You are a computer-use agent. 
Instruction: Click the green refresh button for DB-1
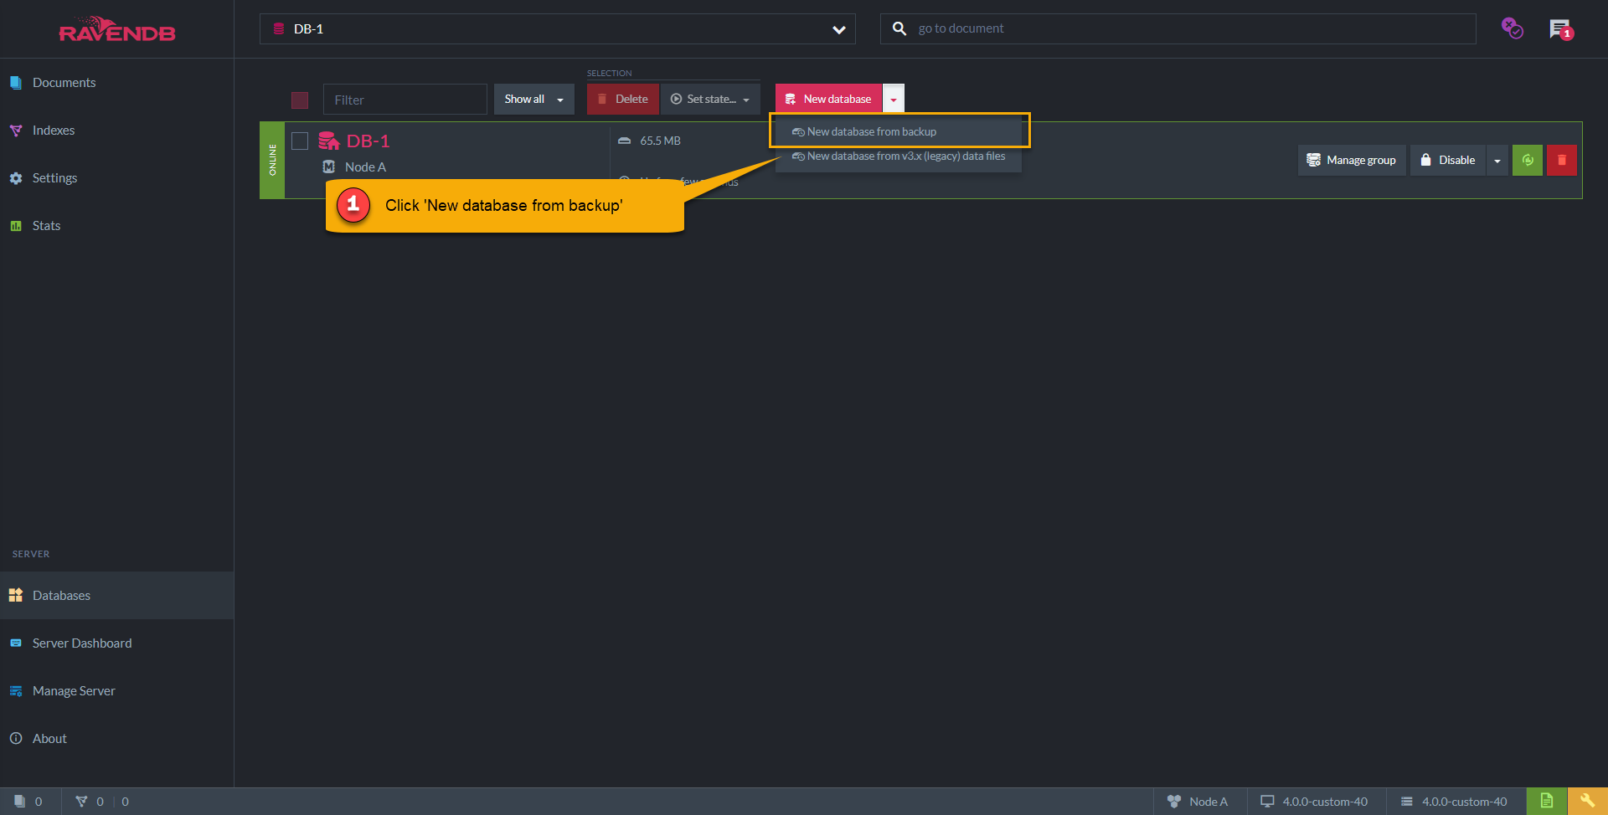click(1528, 161)
